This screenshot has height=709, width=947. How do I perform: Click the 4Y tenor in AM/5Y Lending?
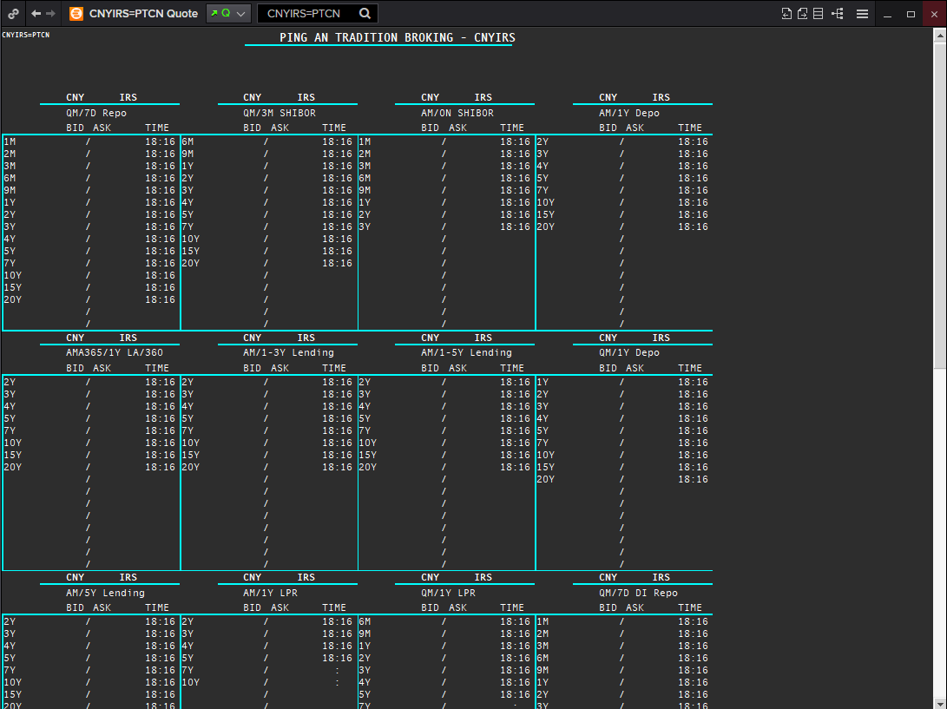[x=10, y=647]
